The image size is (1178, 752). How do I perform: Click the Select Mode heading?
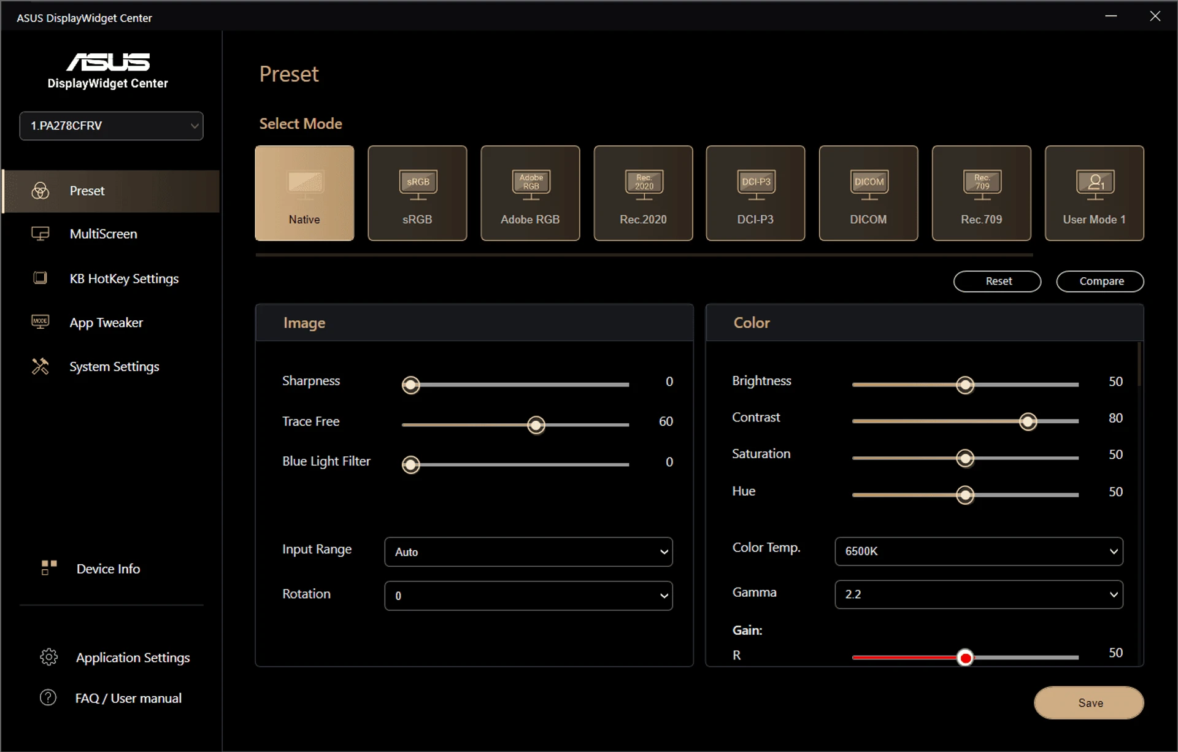[301, 123]
